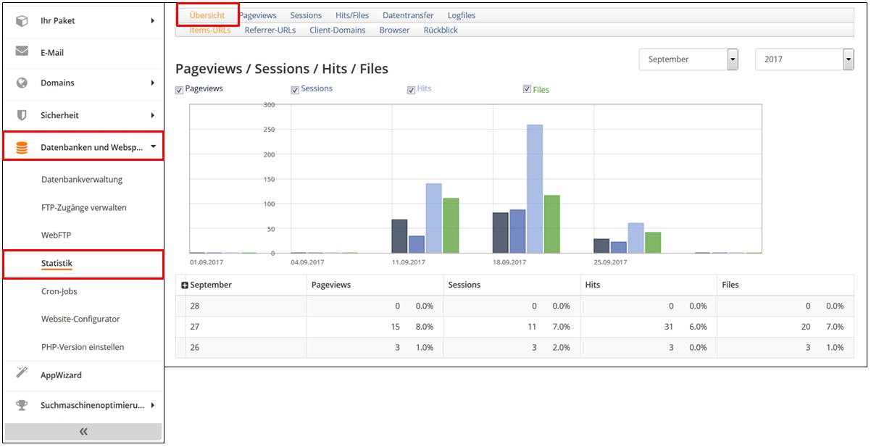Click the E-Mail envelope icon
The height and width of the screenshot is (447, 871).
pyautogui.click(x=22, y=52)
